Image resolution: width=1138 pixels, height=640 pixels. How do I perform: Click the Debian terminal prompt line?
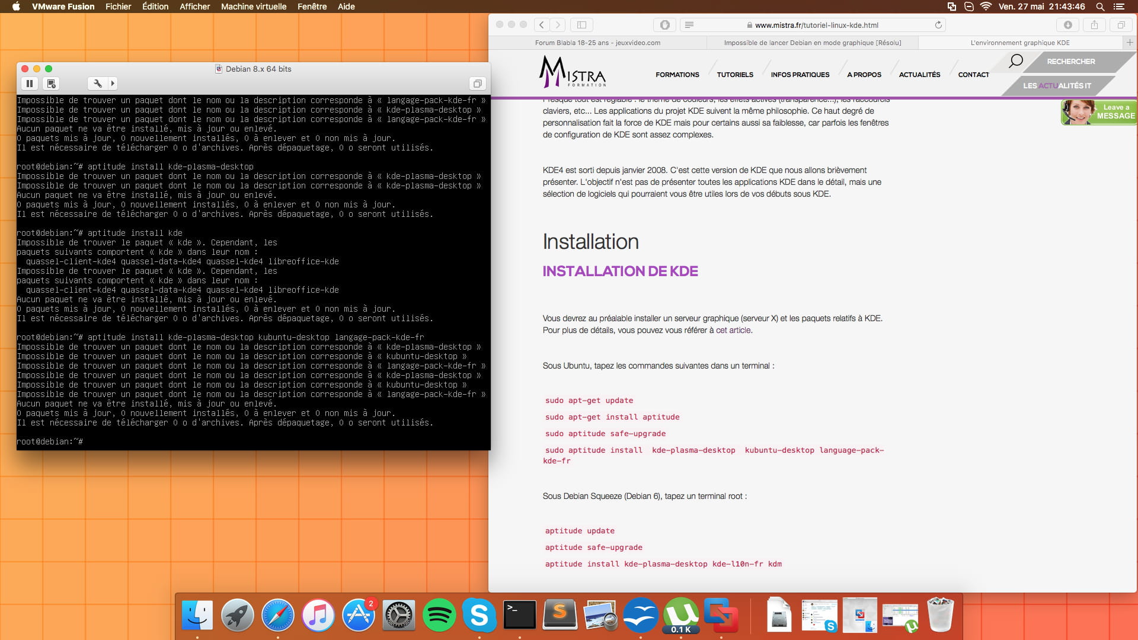50,441
